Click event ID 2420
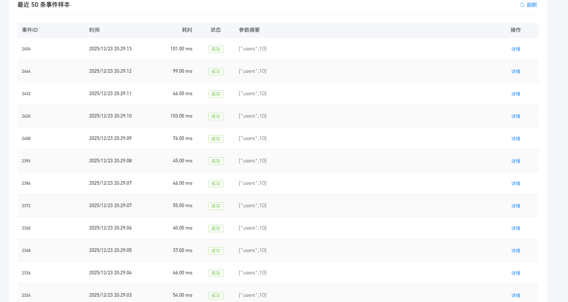The width and height of the screenshot is (568, 302). coord(26,116)
